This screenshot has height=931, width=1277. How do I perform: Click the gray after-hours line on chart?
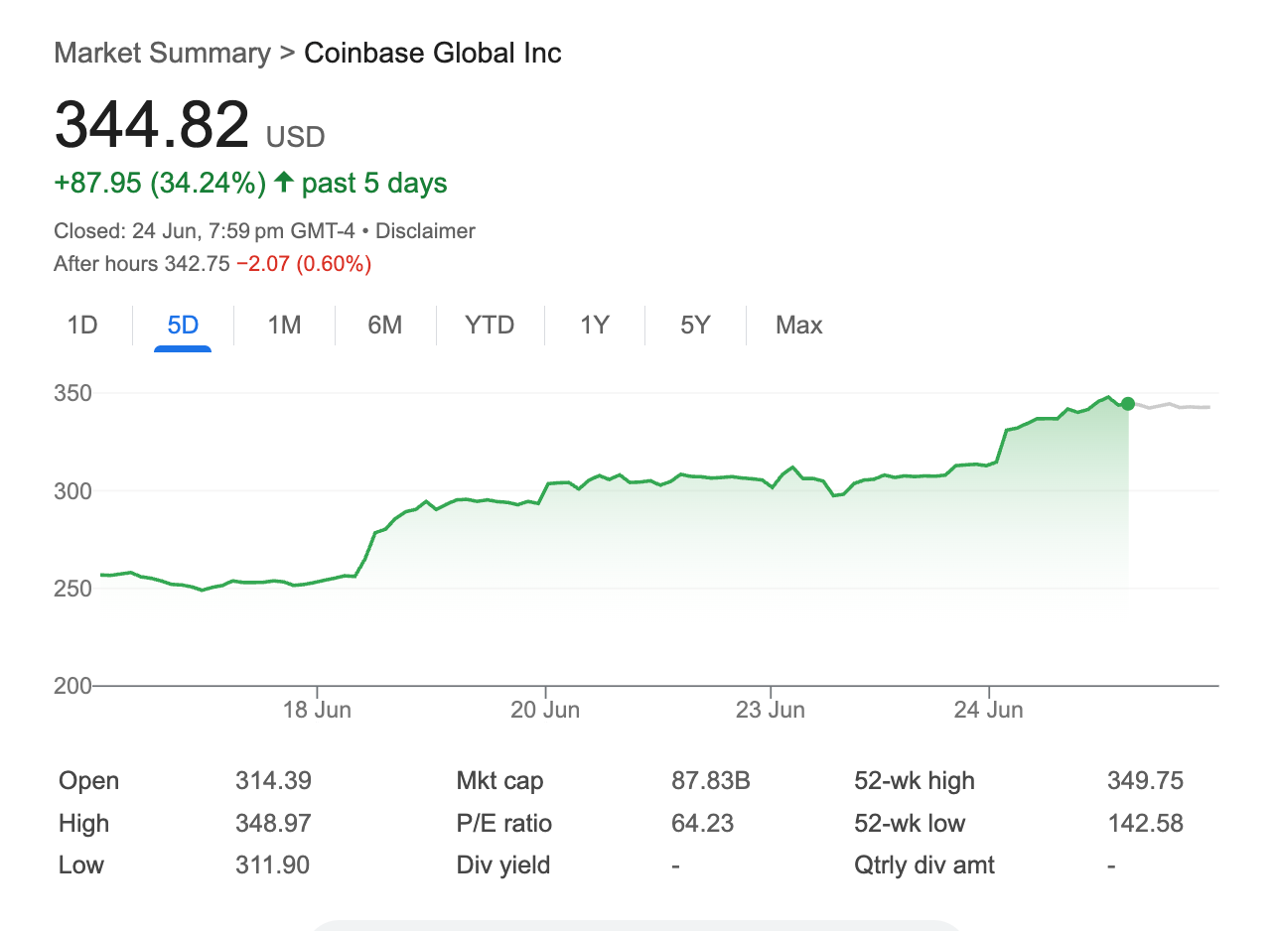pos(1172,406)
